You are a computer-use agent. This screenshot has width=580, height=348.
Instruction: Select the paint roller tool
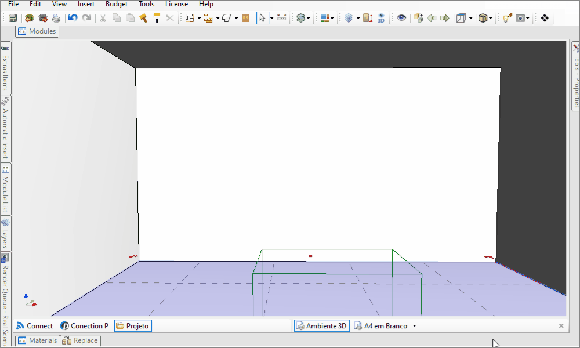(156, 18)
